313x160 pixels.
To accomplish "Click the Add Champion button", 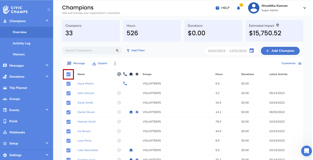I will click(280, 51).
